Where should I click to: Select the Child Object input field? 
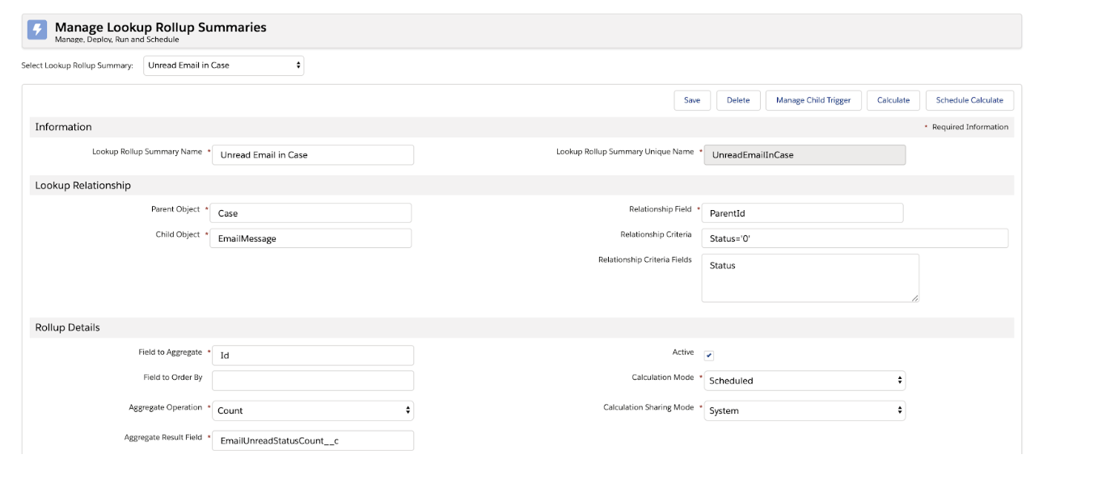click(310, 238)
